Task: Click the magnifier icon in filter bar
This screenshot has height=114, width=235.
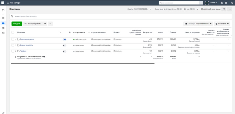Action: pos(12,16)
